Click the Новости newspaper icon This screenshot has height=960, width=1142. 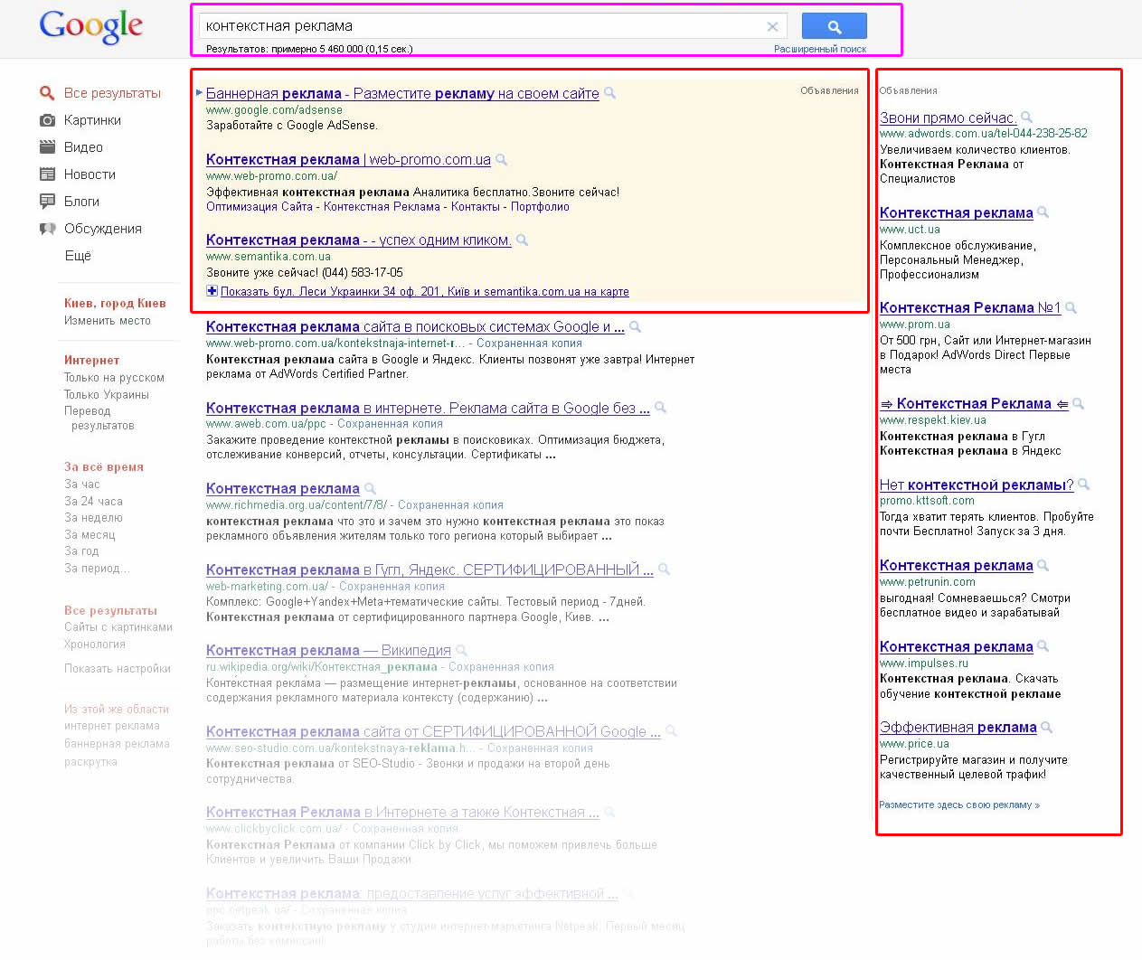[x=47, y=174]
